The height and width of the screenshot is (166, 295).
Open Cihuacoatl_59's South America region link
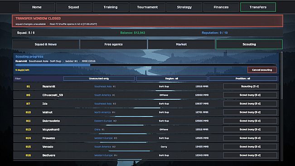point(102,95)
